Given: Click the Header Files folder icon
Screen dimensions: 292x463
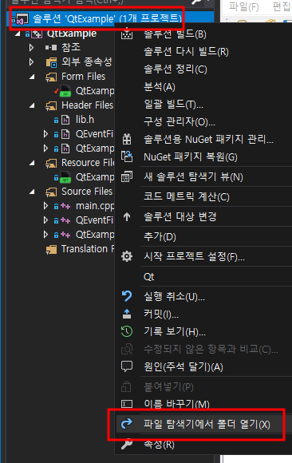Looking at the screenshot, I should [51, 105].
